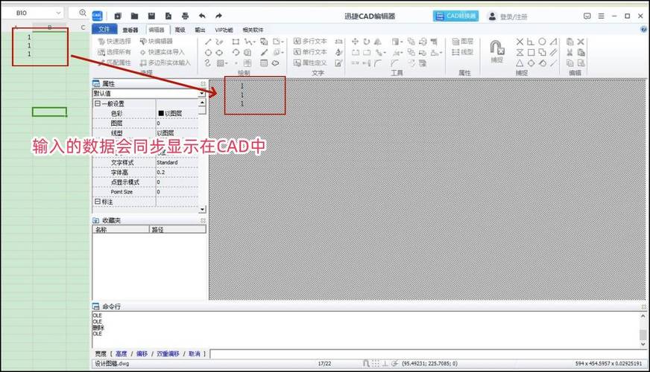Toggle the diamond quadrant snap icon

point(531,63)
